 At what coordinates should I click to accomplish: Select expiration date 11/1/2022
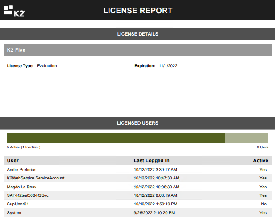point(168,66)
